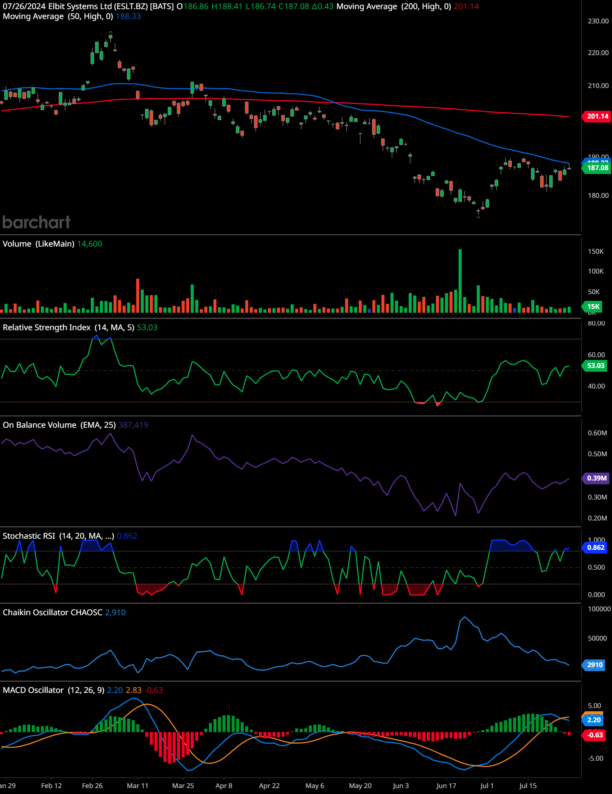Click the Stochastic RSI (14, 20, MA, ...) label
Image resolution: width=612 pixels, height=794 pixels.
(x=59, y=536)
